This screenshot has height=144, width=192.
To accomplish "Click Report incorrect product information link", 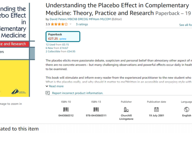I will (x=78, y=93).
